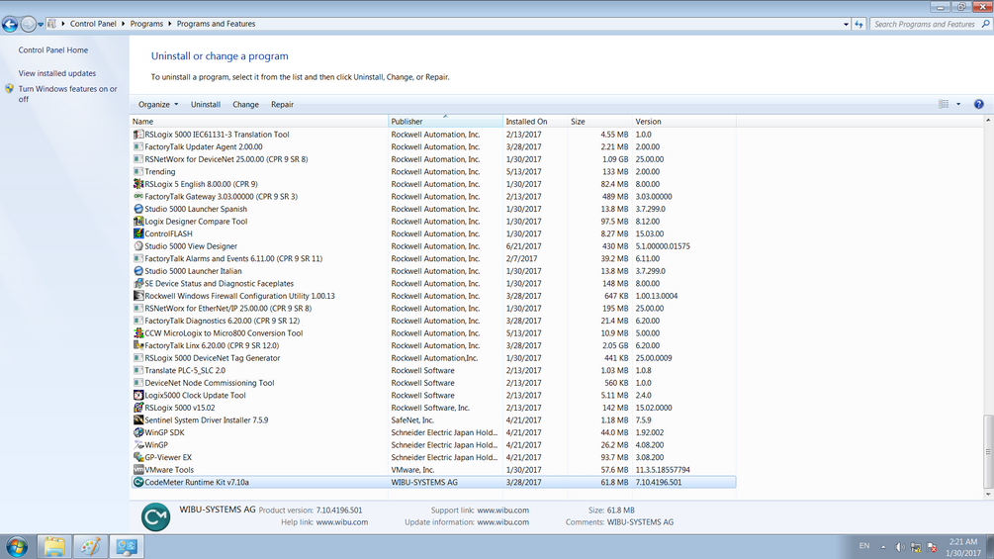Open the Paint taskbar icon
This screenshot has width=994, height=559.
coord(91,546)
